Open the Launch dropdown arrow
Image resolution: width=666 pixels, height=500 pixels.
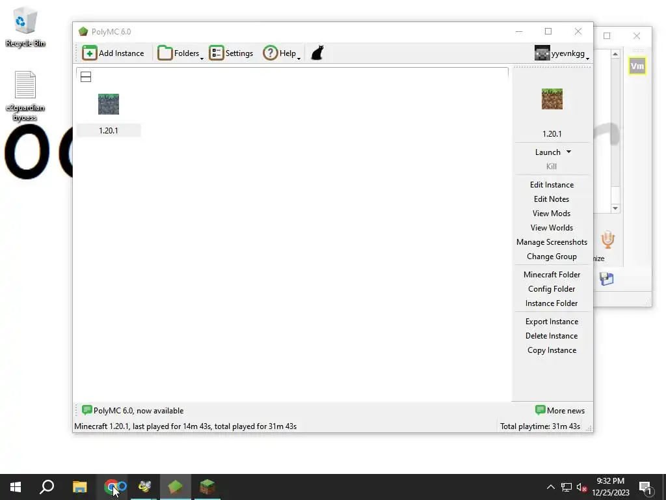[x=568, y=152]
